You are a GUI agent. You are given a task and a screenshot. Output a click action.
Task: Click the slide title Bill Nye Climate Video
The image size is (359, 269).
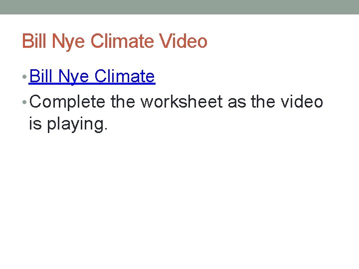(115, 41)
